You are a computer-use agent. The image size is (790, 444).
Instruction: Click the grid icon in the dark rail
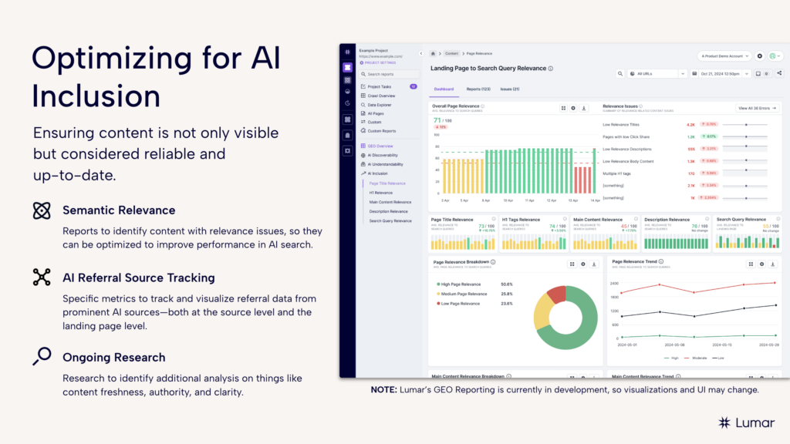(347, 80)
